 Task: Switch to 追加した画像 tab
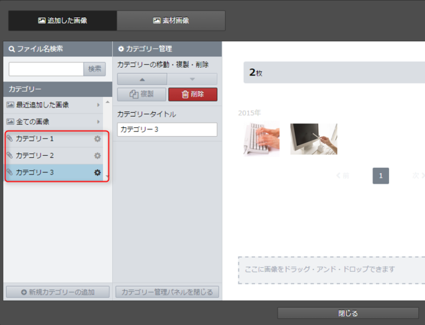[x=62, y=21]
